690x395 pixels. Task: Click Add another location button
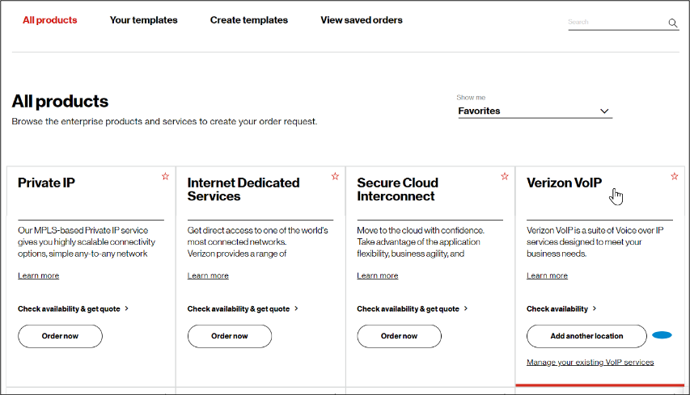(586, 336)
